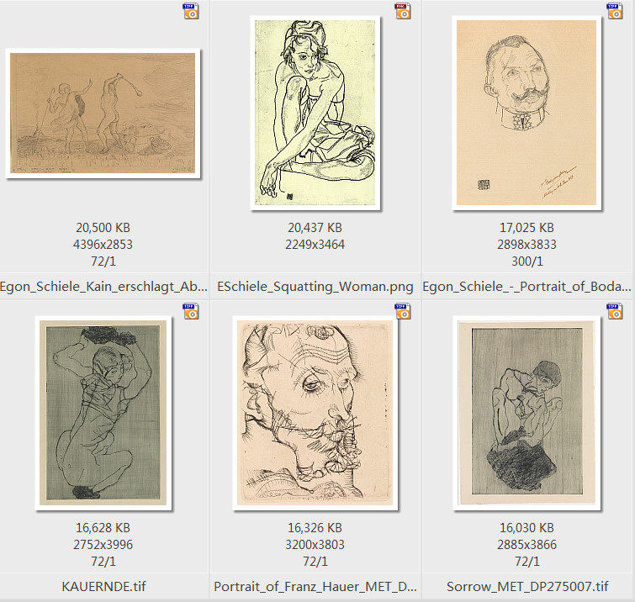The image size is (635, 602).
Task: Select the KAUERNDE etching thumbnail
Action: [103, 413]
